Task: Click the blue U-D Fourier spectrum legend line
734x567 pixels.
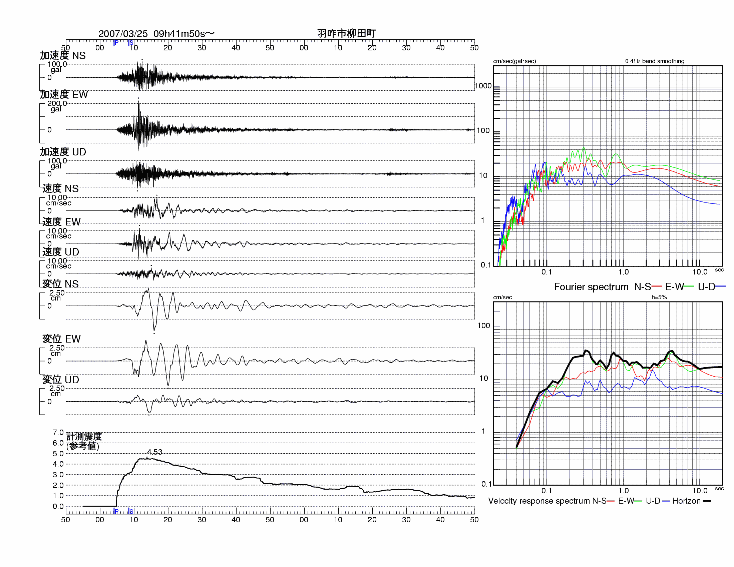Action: (x=721, y=287)
